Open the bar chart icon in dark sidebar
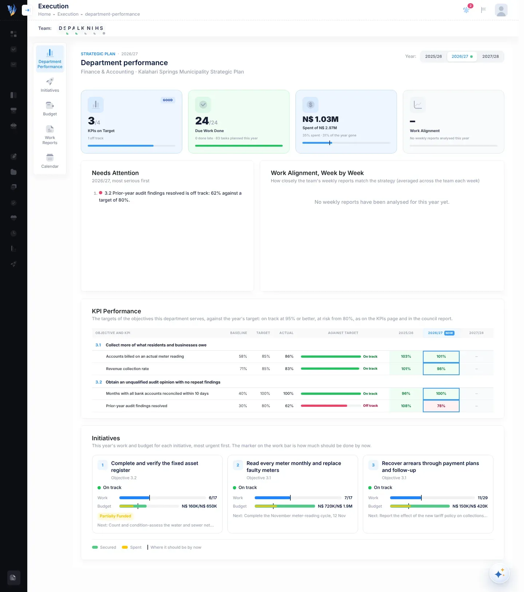The width and height of the screenshot is (524, 592). (x=13, y=249)
